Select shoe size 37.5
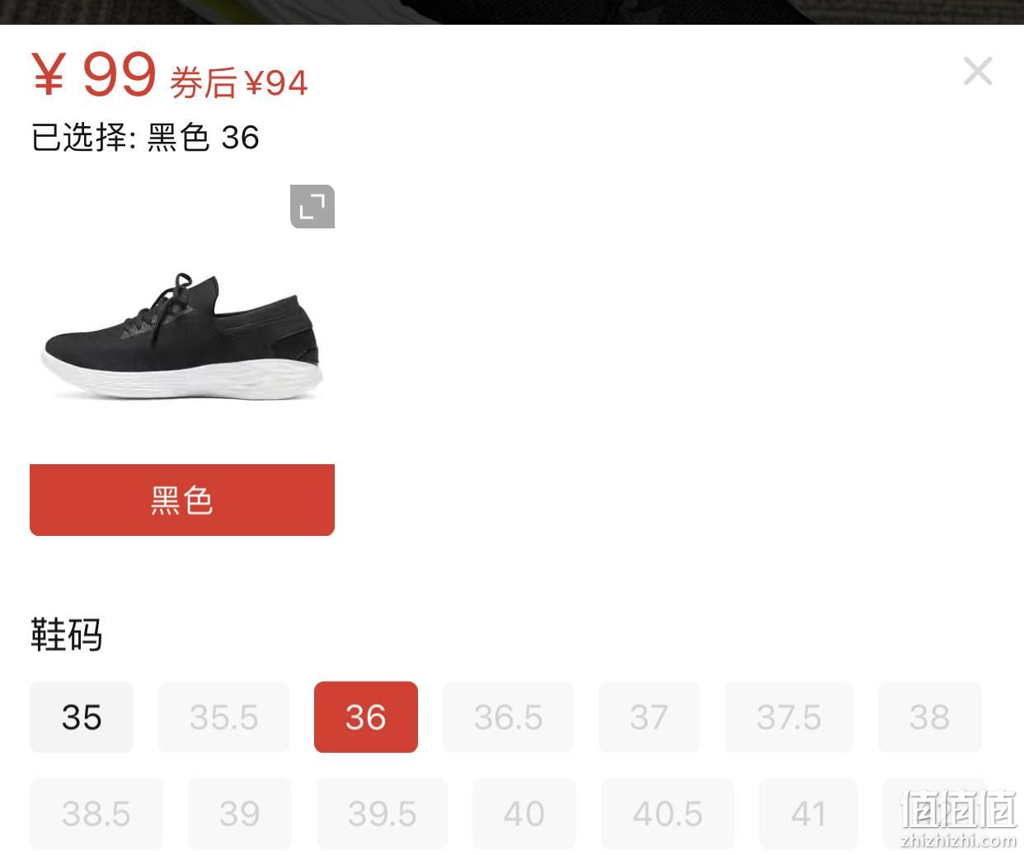Screen dimensions: 1024x855 click(789, 717)
